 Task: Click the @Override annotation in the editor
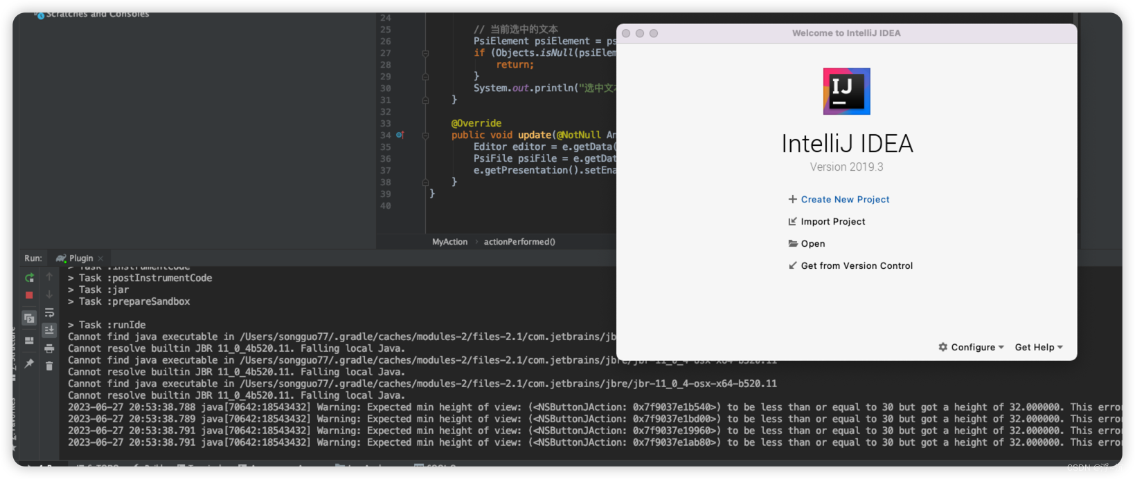[x=476, y=123]
